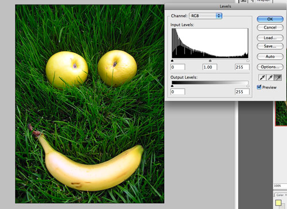287x209 pixels.
Task: Click the Levels dialog title bar
Action: [226, 6]
